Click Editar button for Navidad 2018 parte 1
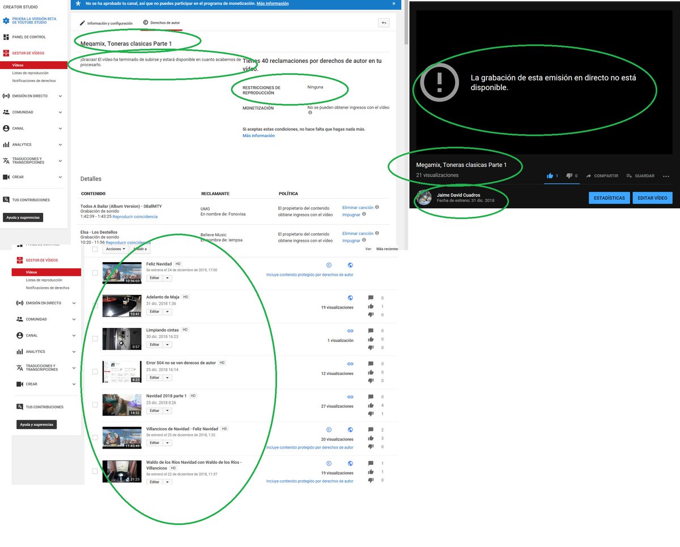Viewport: 680px width, 547px height. click(x=155, y=411)
